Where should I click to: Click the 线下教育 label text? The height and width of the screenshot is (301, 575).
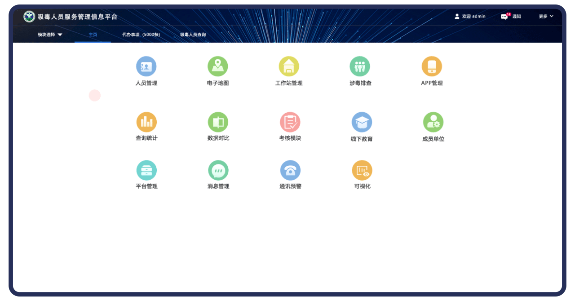[x=362, y=139]
